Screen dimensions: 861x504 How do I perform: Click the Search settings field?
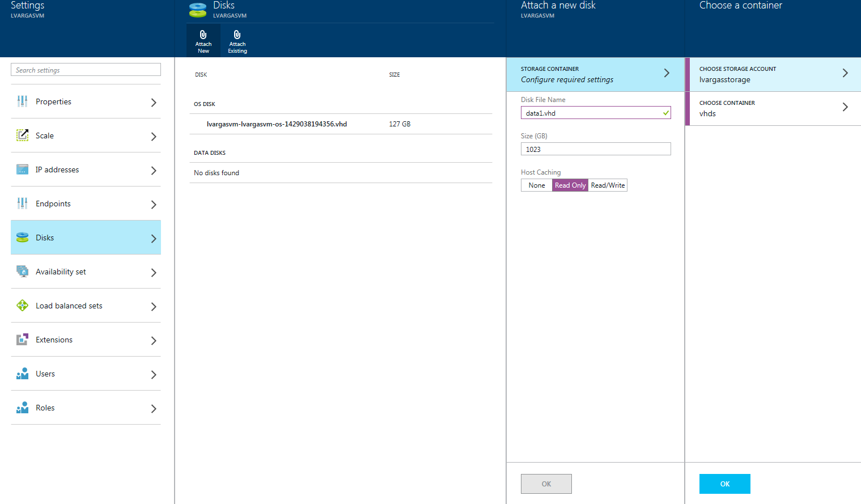tap(86, 70)
